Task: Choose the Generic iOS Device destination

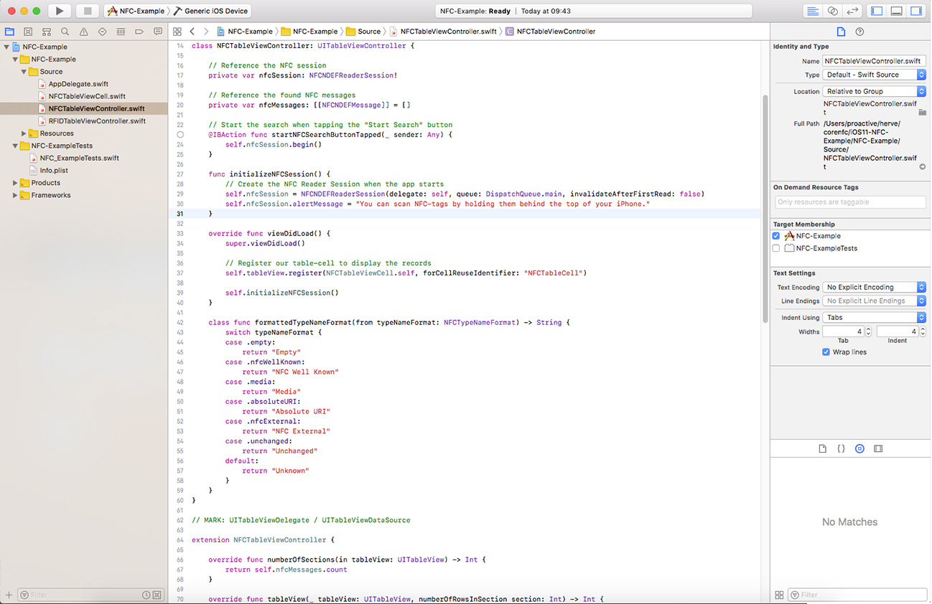Action: pos(210,11)
